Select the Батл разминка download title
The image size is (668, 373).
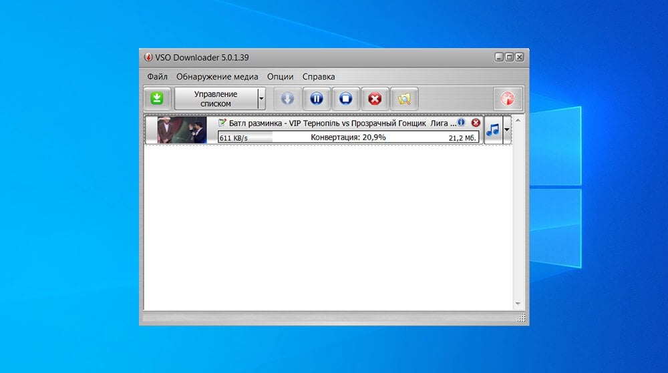[343, 123]
